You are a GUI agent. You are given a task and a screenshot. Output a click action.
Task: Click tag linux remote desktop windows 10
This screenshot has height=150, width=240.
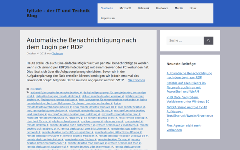pos(95,107)
